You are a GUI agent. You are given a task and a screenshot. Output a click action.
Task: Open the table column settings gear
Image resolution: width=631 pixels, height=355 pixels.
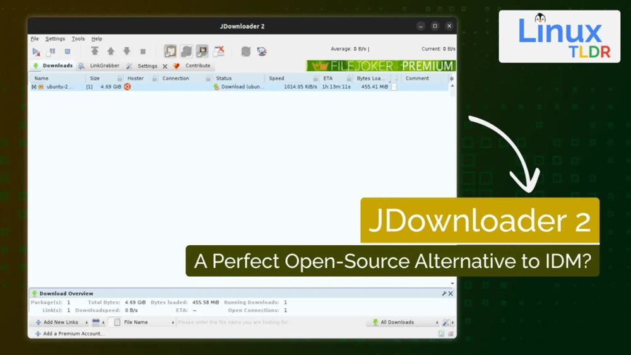click(452, 78)
